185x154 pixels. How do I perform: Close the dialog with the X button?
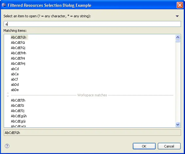click(180, 5)
